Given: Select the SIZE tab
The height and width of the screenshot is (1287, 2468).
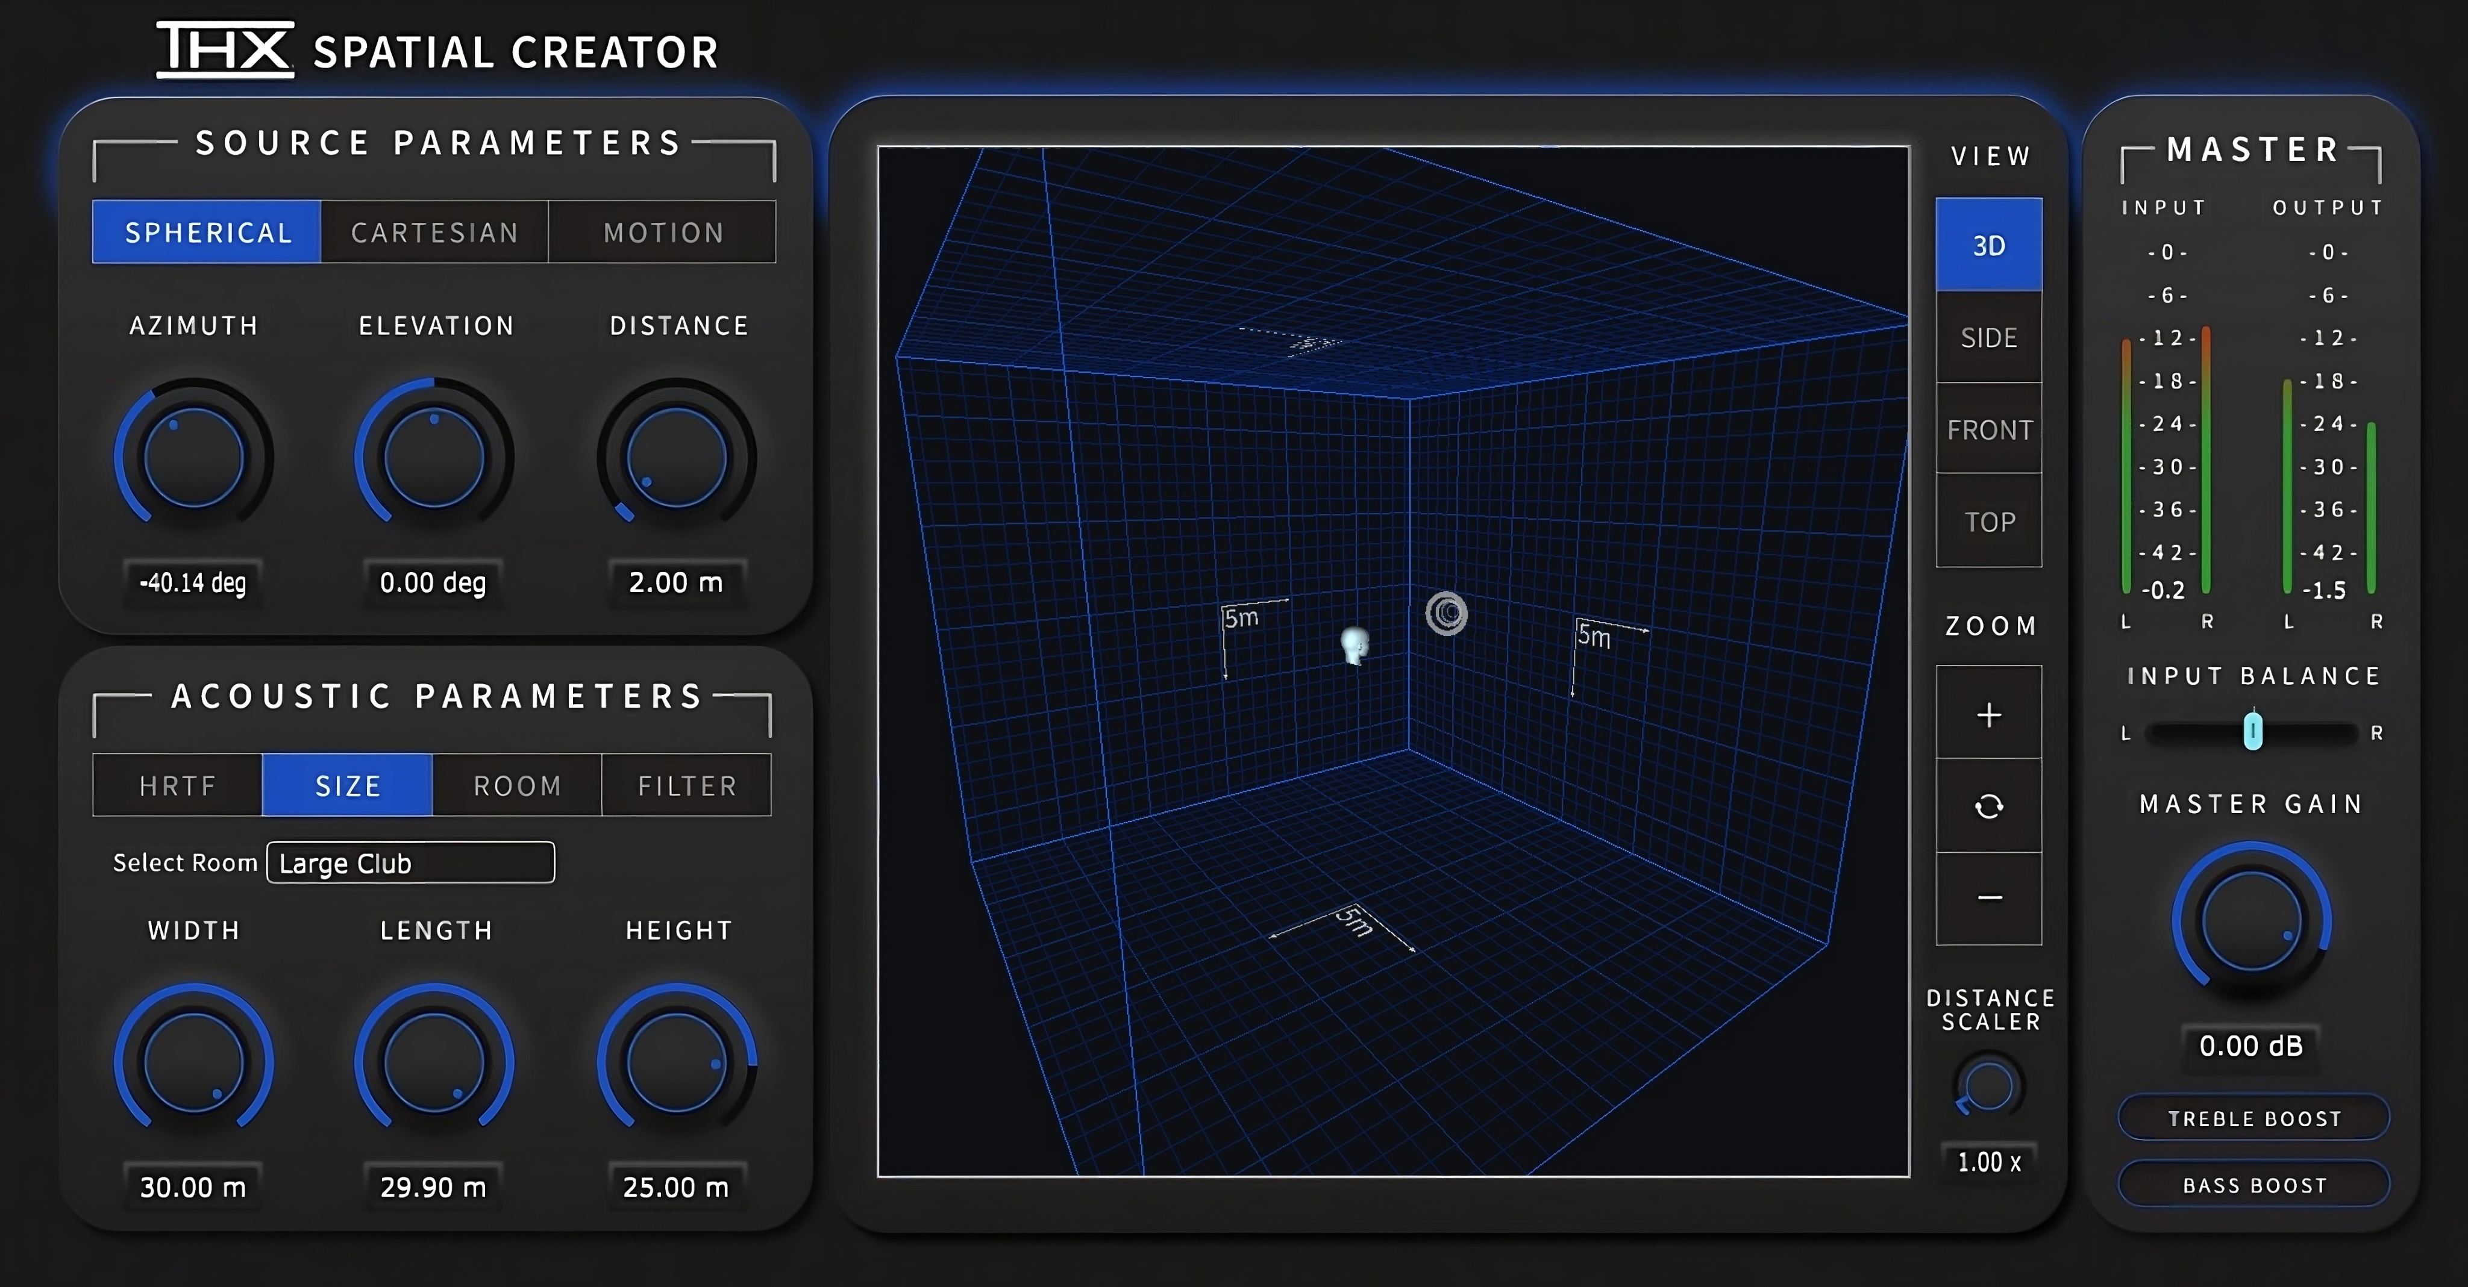Looking at the screenshot, I should 348,785.
